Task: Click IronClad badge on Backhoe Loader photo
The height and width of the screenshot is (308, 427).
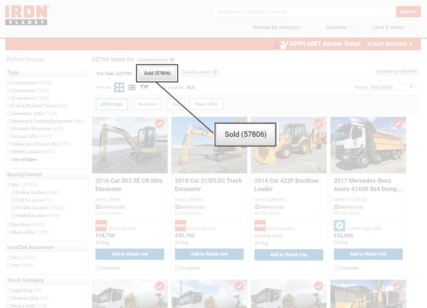Action: [319, 123]
